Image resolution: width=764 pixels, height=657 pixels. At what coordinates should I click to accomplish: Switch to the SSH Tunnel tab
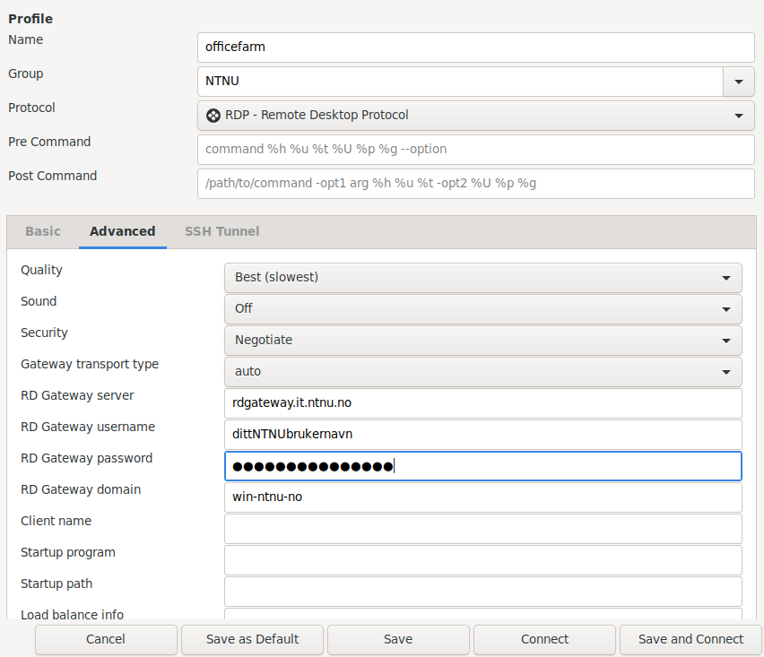pos(221,231)
